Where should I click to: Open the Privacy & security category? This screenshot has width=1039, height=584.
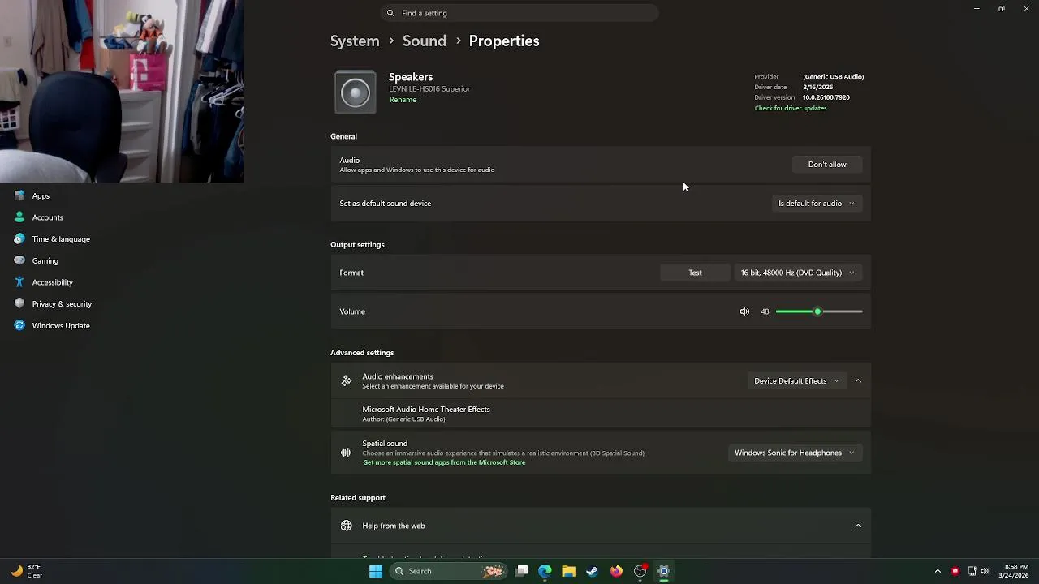pyautogui.click(x=62, y=303)
